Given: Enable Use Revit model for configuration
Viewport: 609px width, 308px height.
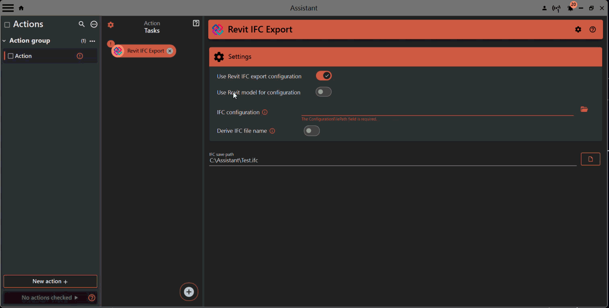Looking at the screenshot, I should [x=323, y=92].
